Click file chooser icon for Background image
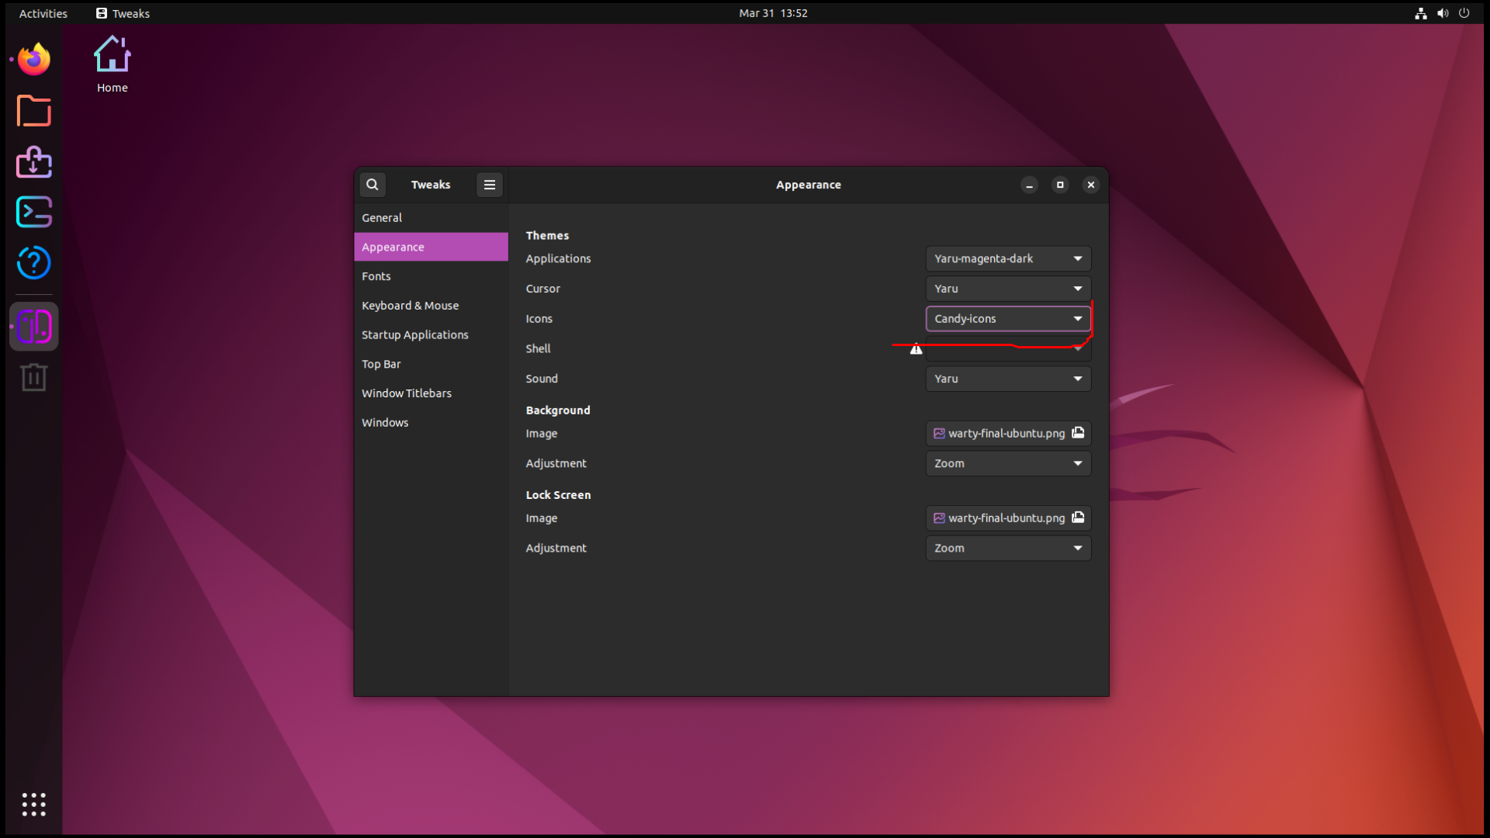Viewport: 1490px width, 838px height. 1078,433
